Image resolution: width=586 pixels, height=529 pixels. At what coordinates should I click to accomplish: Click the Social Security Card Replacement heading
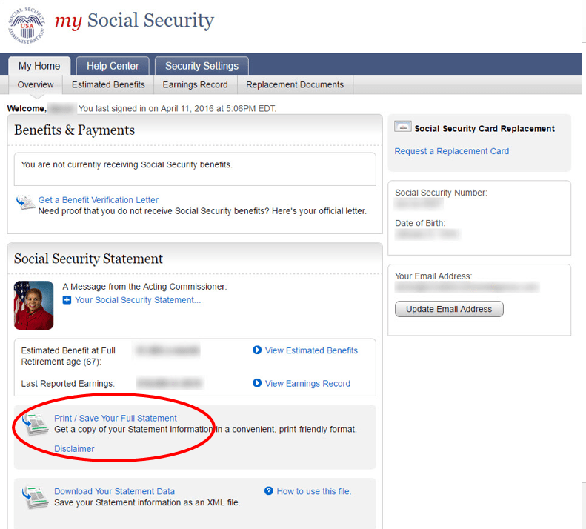coord(485,129)
